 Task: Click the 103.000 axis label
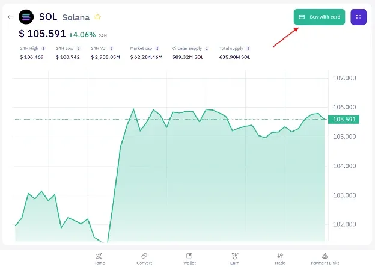[x=344, y=195]
